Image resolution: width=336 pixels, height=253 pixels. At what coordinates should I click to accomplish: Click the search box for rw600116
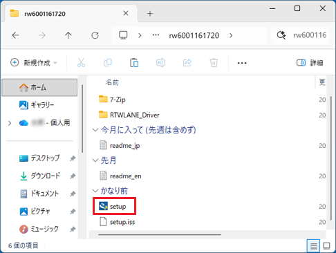pos(301,35)
